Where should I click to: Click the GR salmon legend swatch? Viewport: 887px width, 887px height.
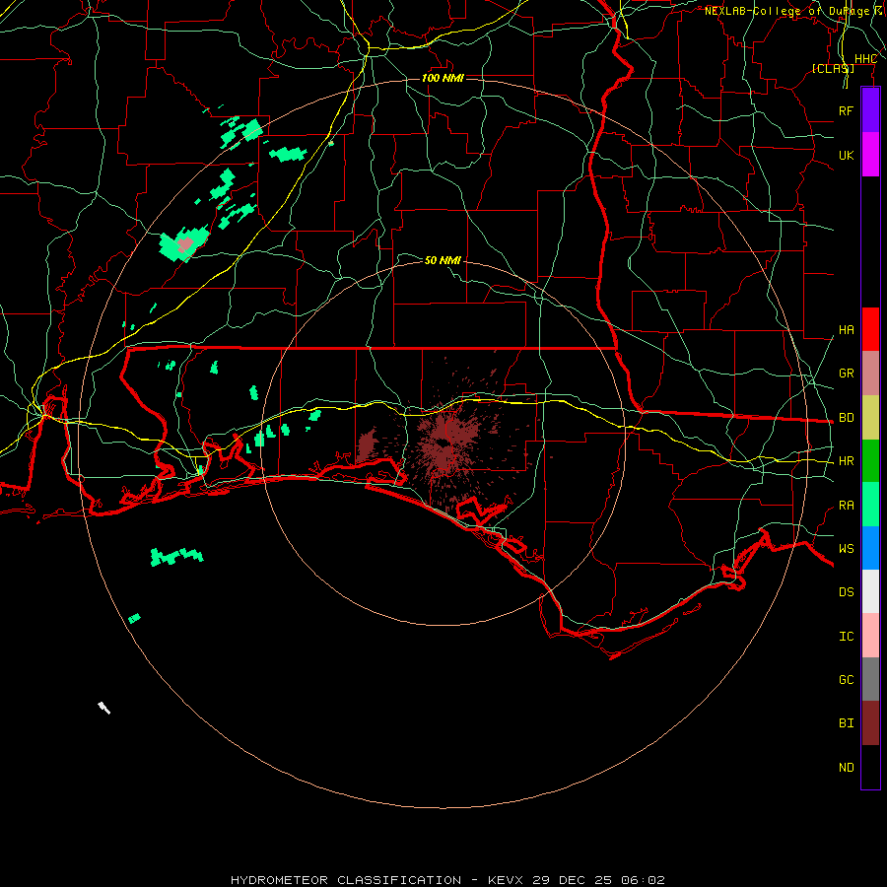click(870, 374)
